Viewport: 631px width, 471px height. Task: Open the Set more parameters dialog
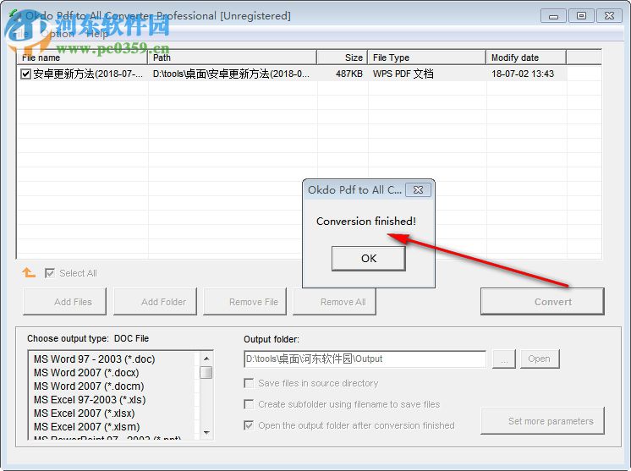[x=542, y=421]
